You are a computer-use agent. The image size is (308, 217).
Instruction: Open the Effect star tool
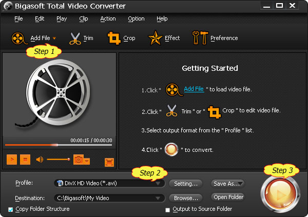pyautogui.click(x=155, y=38)
